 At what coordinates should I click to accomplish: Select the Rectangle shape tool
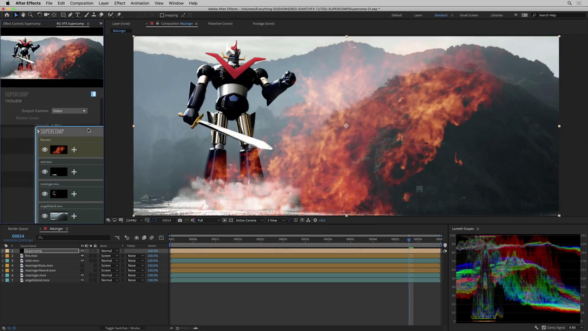63,15
